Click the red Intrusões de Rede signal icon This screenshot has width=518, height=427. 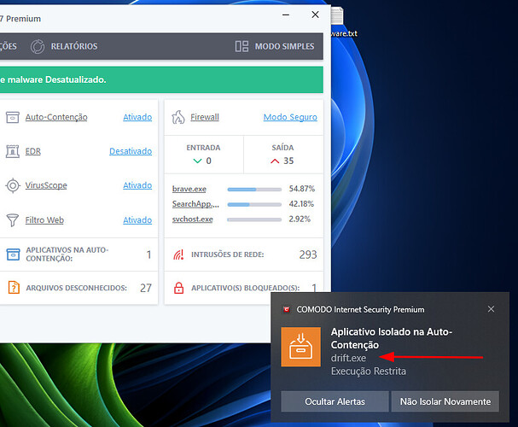pos(178,254)
